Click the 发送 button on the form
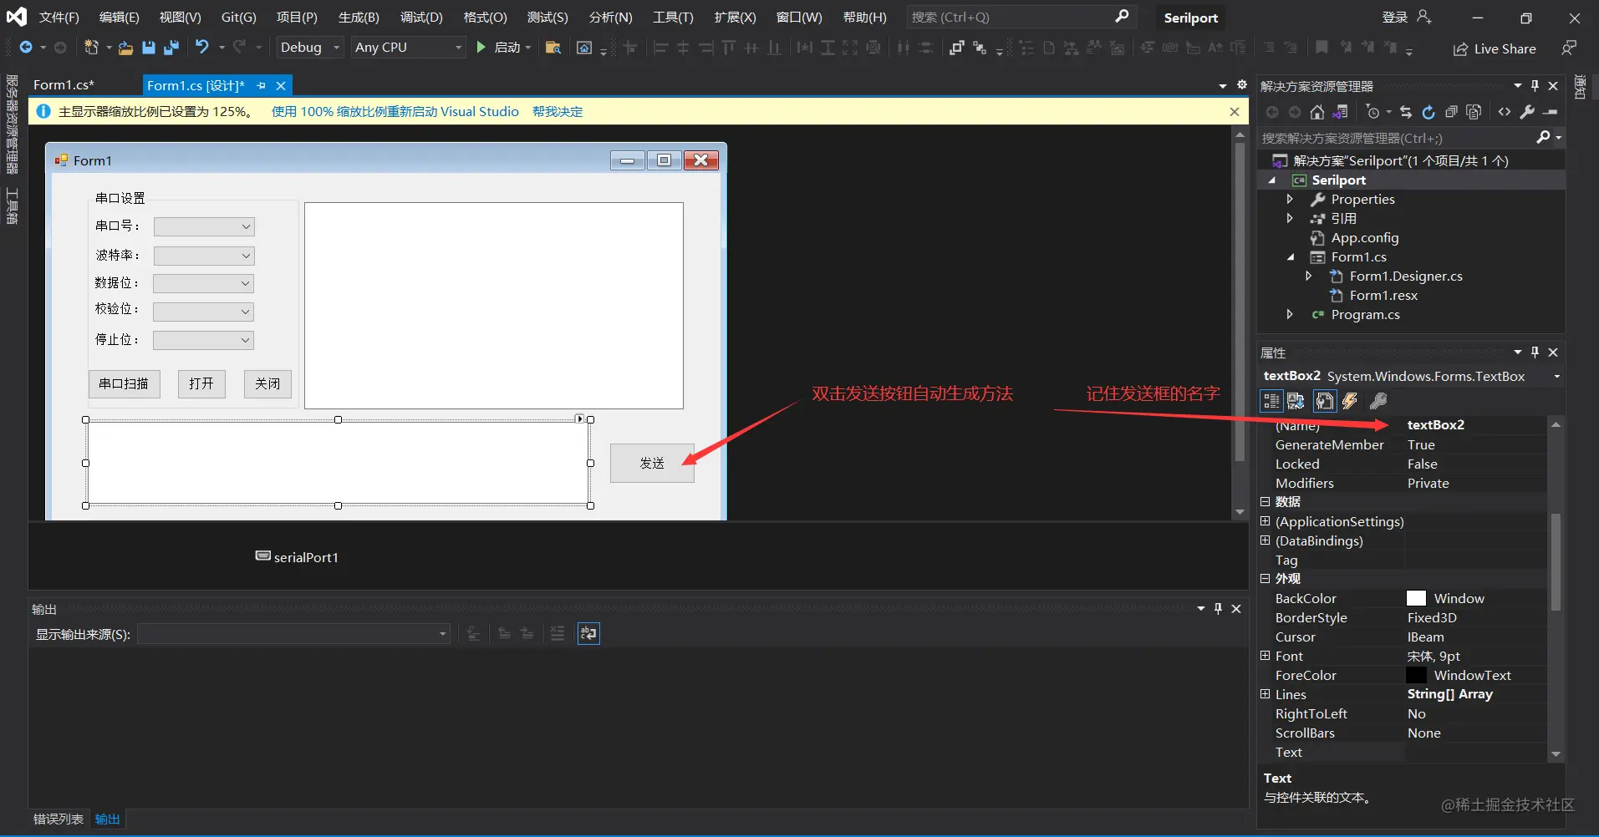The image size is (1599, 837). coord(652,463)
